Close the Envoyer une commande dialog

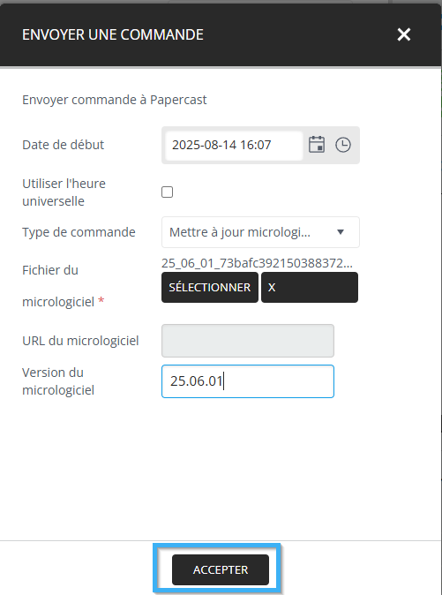click(x=404, y=34)
